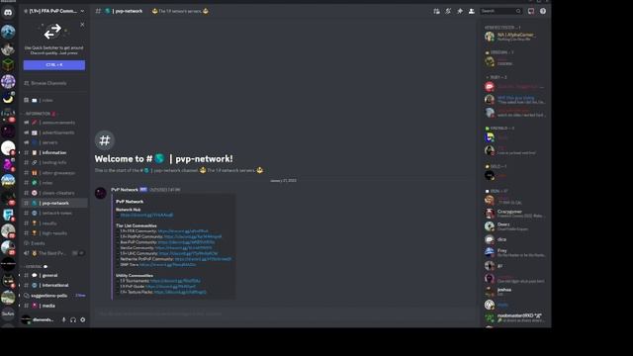Open the Threads icon in channel header
Image resolution: width=633 pixels, height=356 pixels.
coord(436,11)
